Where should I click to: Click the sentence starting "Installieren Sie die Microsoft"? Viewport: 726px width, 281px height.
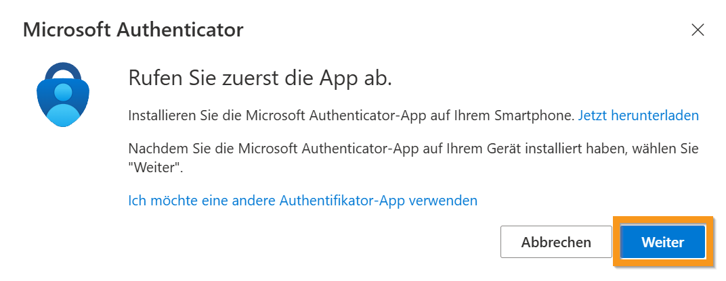tap(351, 116)
